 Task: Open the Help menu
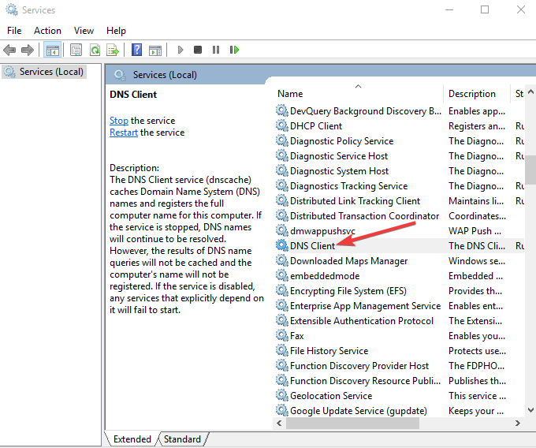tap(116, 31)
